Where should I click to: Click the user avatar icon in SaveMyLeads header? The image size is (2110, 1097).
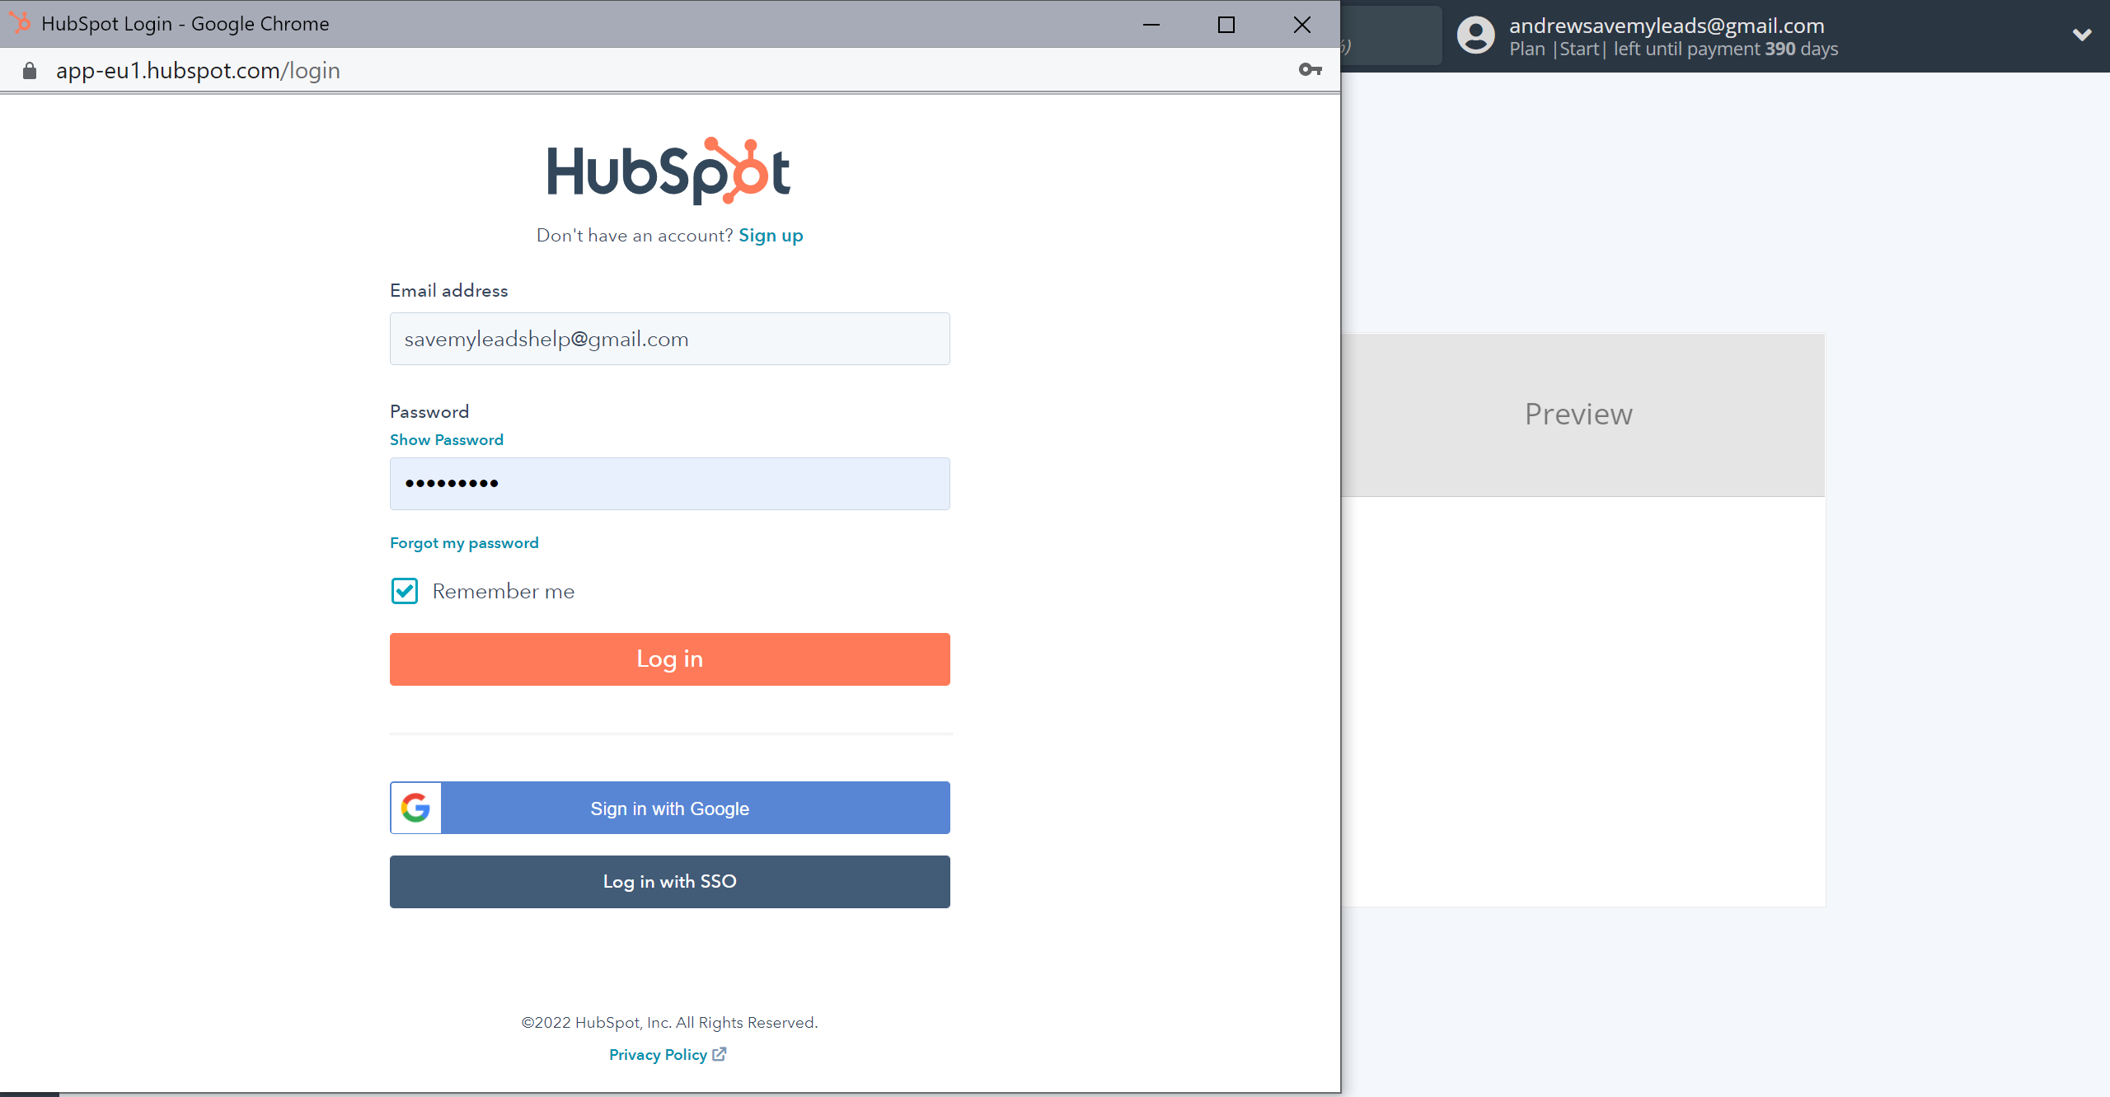[x=1475, y=35]
